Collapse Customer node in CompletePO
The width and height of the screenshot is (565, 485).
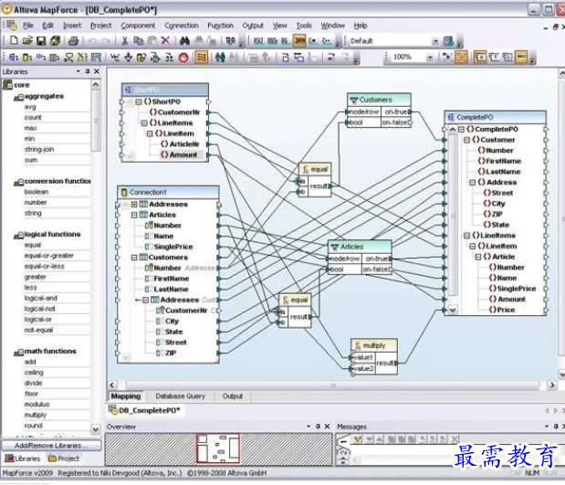pos(466,140)
